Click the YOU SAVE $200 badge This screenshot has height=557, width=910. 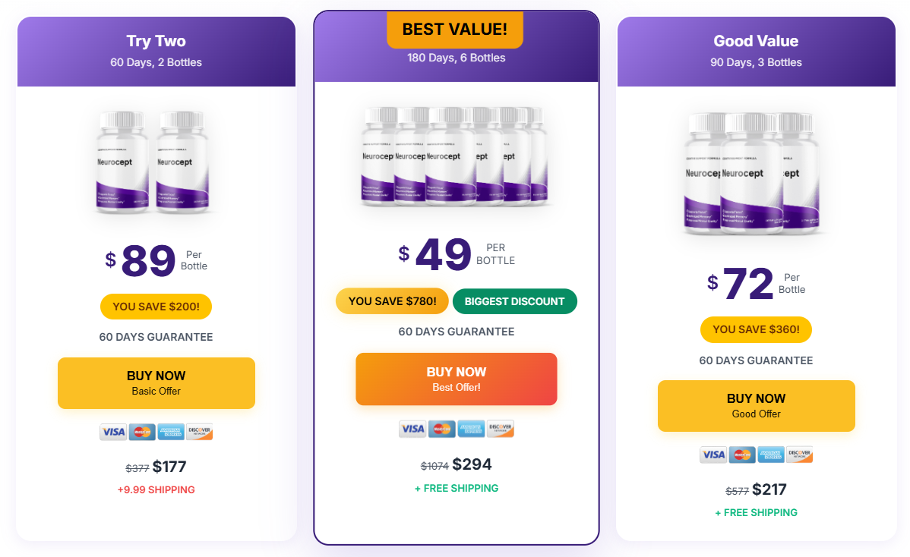coord(156,307)
